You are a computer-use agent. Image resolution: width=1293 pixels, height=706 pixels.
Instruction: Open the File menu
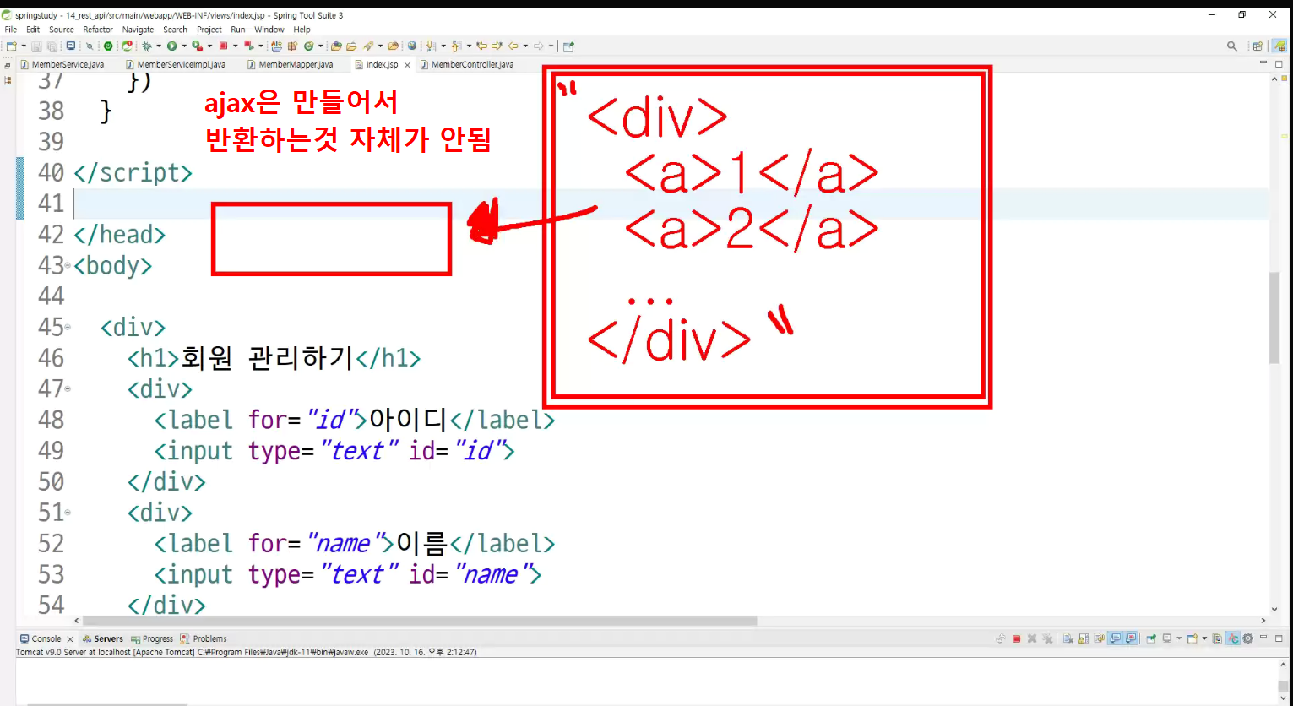pos(11,30)
